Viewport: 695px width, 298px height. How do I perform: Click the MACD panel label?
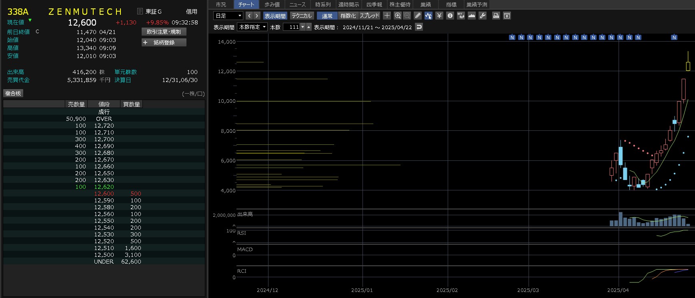point(245,250)
